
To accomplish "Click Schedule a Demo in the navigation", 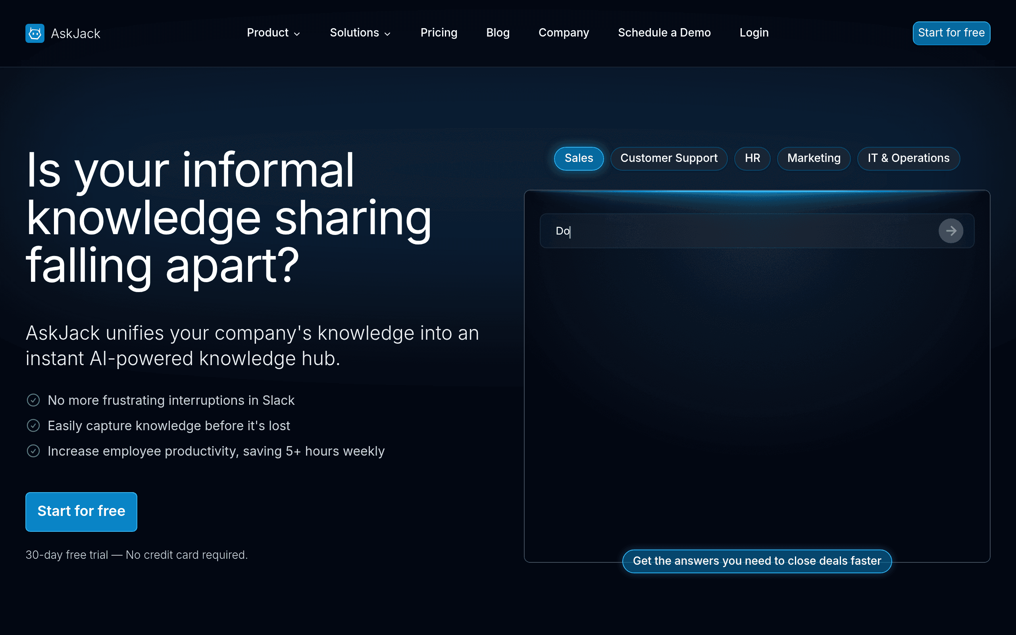I will coord(664,33).
